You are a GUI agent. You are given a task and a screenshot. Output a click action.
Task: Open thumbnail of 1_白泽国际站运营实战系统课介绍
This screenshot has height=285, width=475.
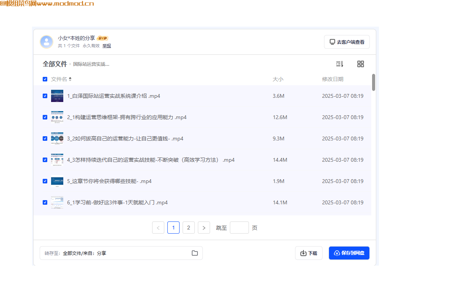pyautogui.click(x=57, y=96)
